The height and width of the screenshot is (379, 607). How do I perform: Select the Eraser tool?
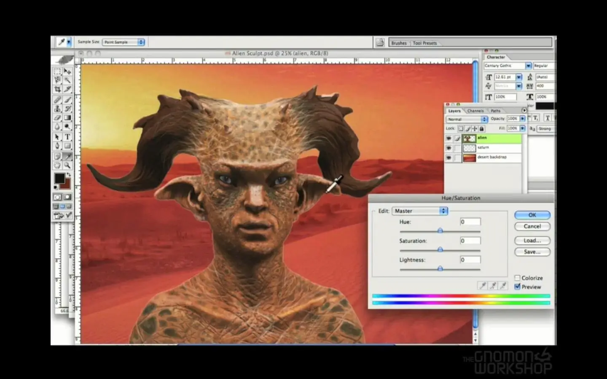coord(57,117)
